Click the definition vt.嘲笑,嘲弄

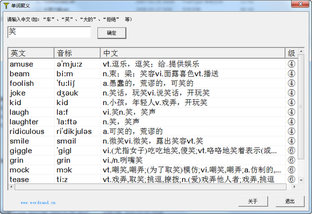(192, 170)
